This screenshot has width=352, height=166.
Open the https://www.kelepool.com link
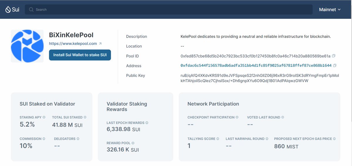point(73,43)
